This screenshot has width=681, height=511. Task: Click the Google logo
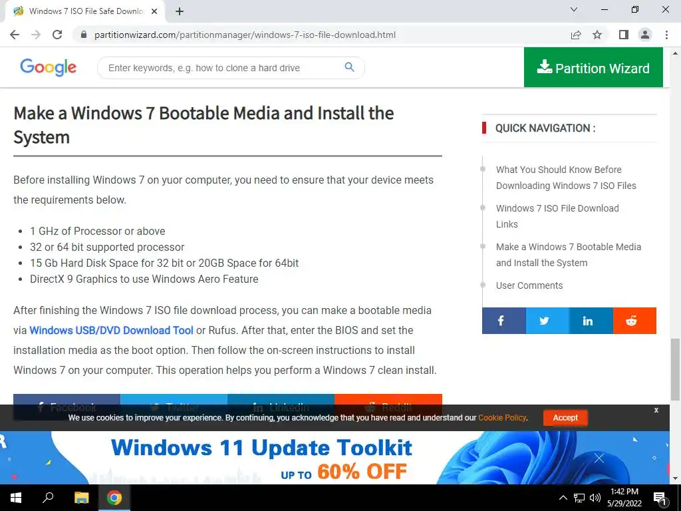click(48, 67)
